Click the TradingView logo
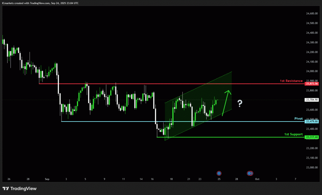 point(19,188)
